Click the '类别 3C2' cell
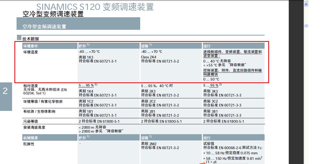Image resolution: width=336 pixels, height=164 pixels. [x=211, y=101]
